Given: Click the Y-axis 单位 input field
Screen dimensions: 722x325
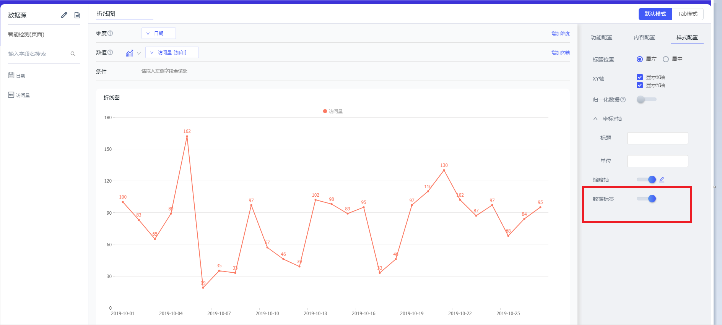Looking at the screenshot, I should [x=657, y=161].
